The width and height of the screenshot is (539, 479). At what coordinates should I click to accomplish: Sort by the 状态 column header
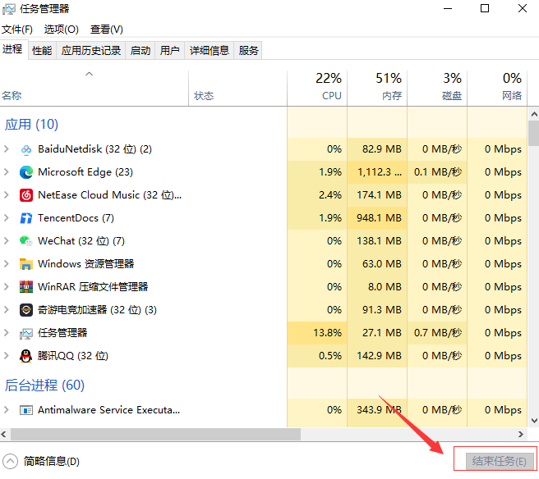tap(238, 89)
